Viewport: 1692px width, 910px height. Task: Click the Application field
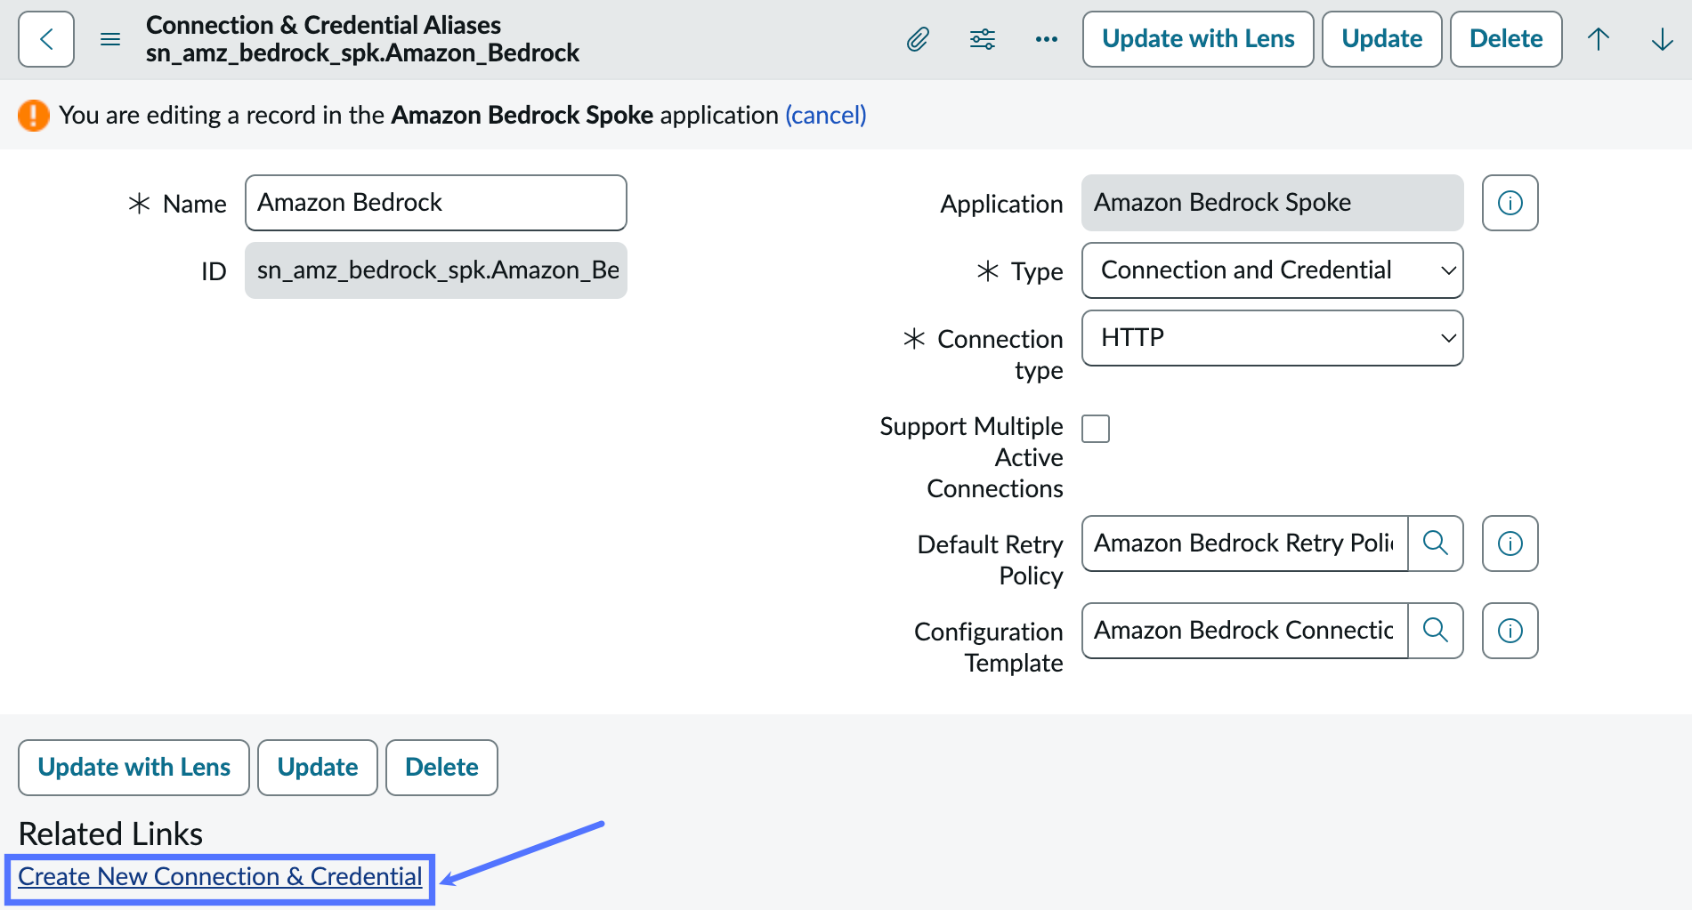(1273, 203)
